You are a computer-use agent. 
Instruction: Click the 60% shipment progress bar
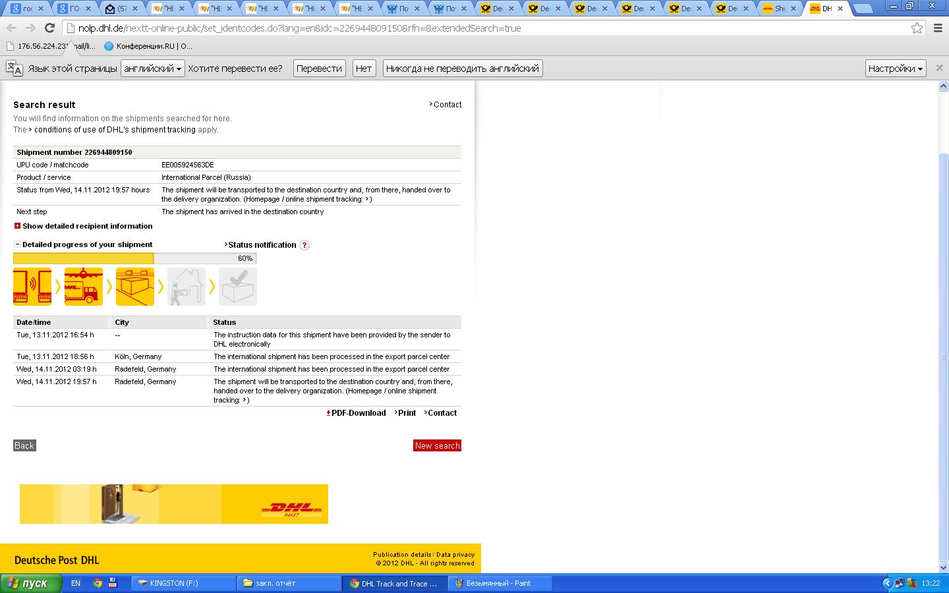134,258
